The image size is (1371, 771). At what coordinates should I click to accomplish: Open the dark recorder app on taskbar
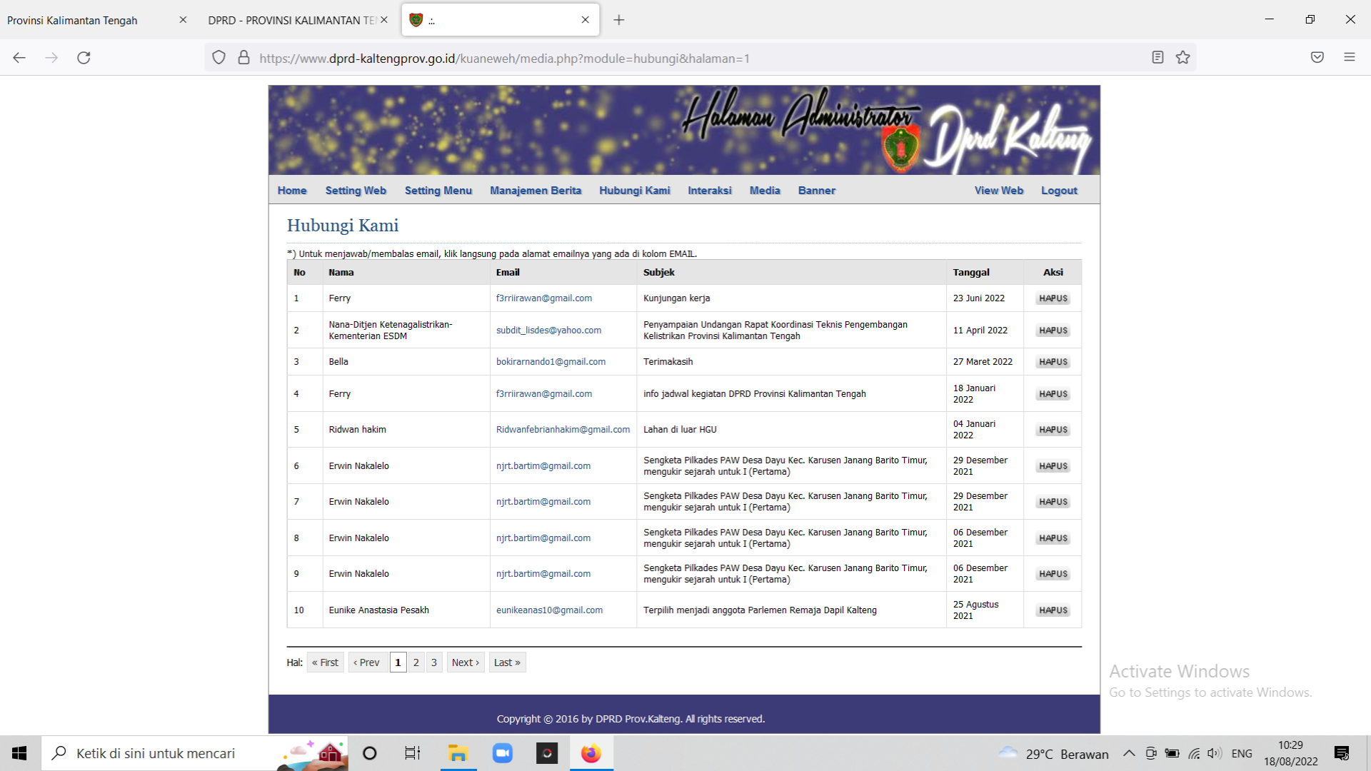coord(547,753)
